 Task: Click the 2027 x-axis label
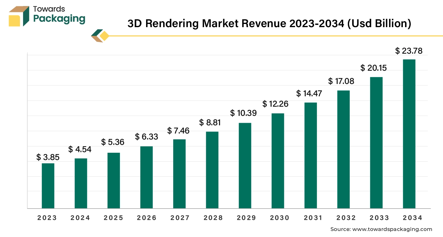click(180, 218)
